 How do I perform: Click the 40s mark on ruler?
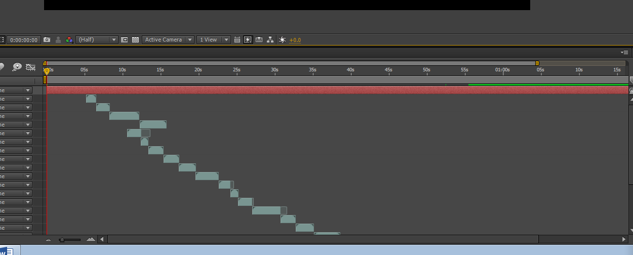click(350, 70)
